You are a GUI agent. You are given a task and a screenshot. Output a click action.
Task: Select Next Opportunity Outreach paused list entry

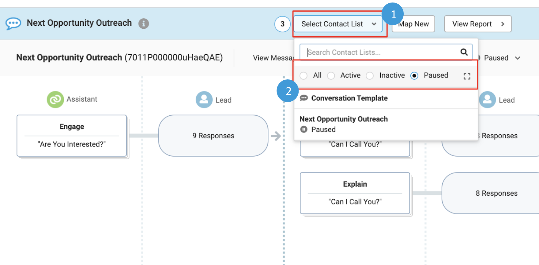[386, 124]
